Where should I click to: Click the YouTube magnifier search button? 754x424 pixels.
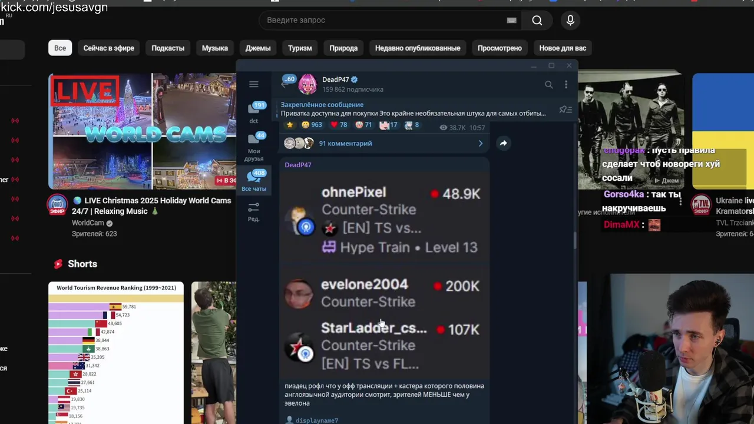[537, 20]
